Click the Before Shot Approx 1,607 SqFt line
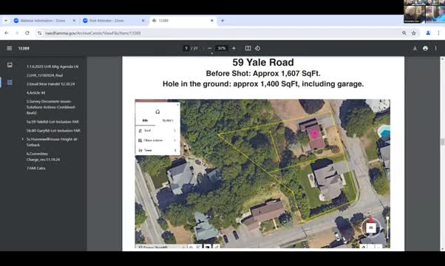 263,73
